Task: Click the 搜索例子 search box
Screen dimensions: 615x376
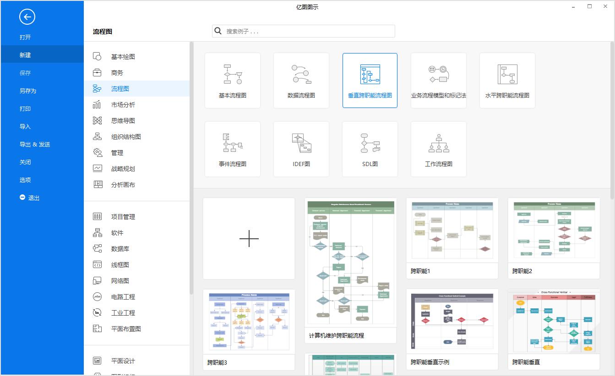Action: point(303,31)
